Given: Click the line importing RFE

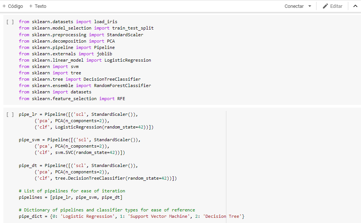Looking at the screenshot, I should click(x=72, y=99).
